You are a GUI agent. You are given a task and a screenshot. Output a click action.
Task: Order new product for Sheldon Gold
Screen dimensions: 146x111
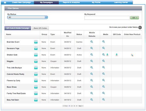click(132, 55)
